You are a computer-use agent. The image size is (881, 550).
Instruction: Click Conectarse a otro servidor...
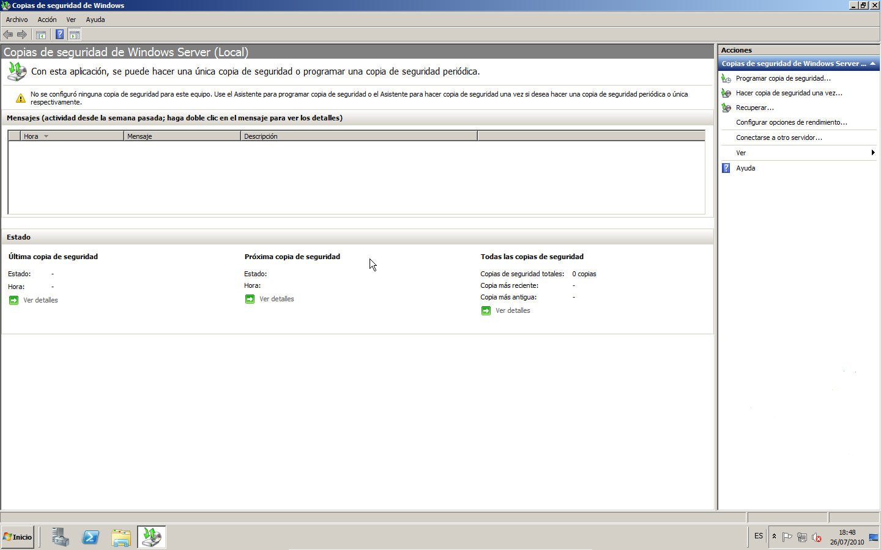tap(779, 137)
